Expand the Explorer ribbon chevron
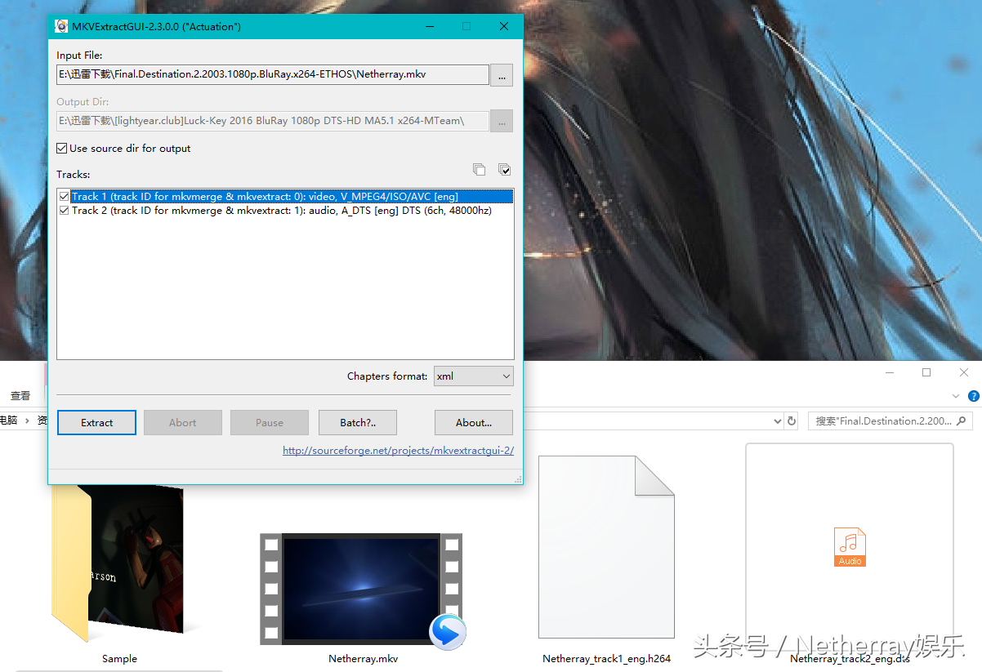Screen dimensions: 982x672 point(957,396)
